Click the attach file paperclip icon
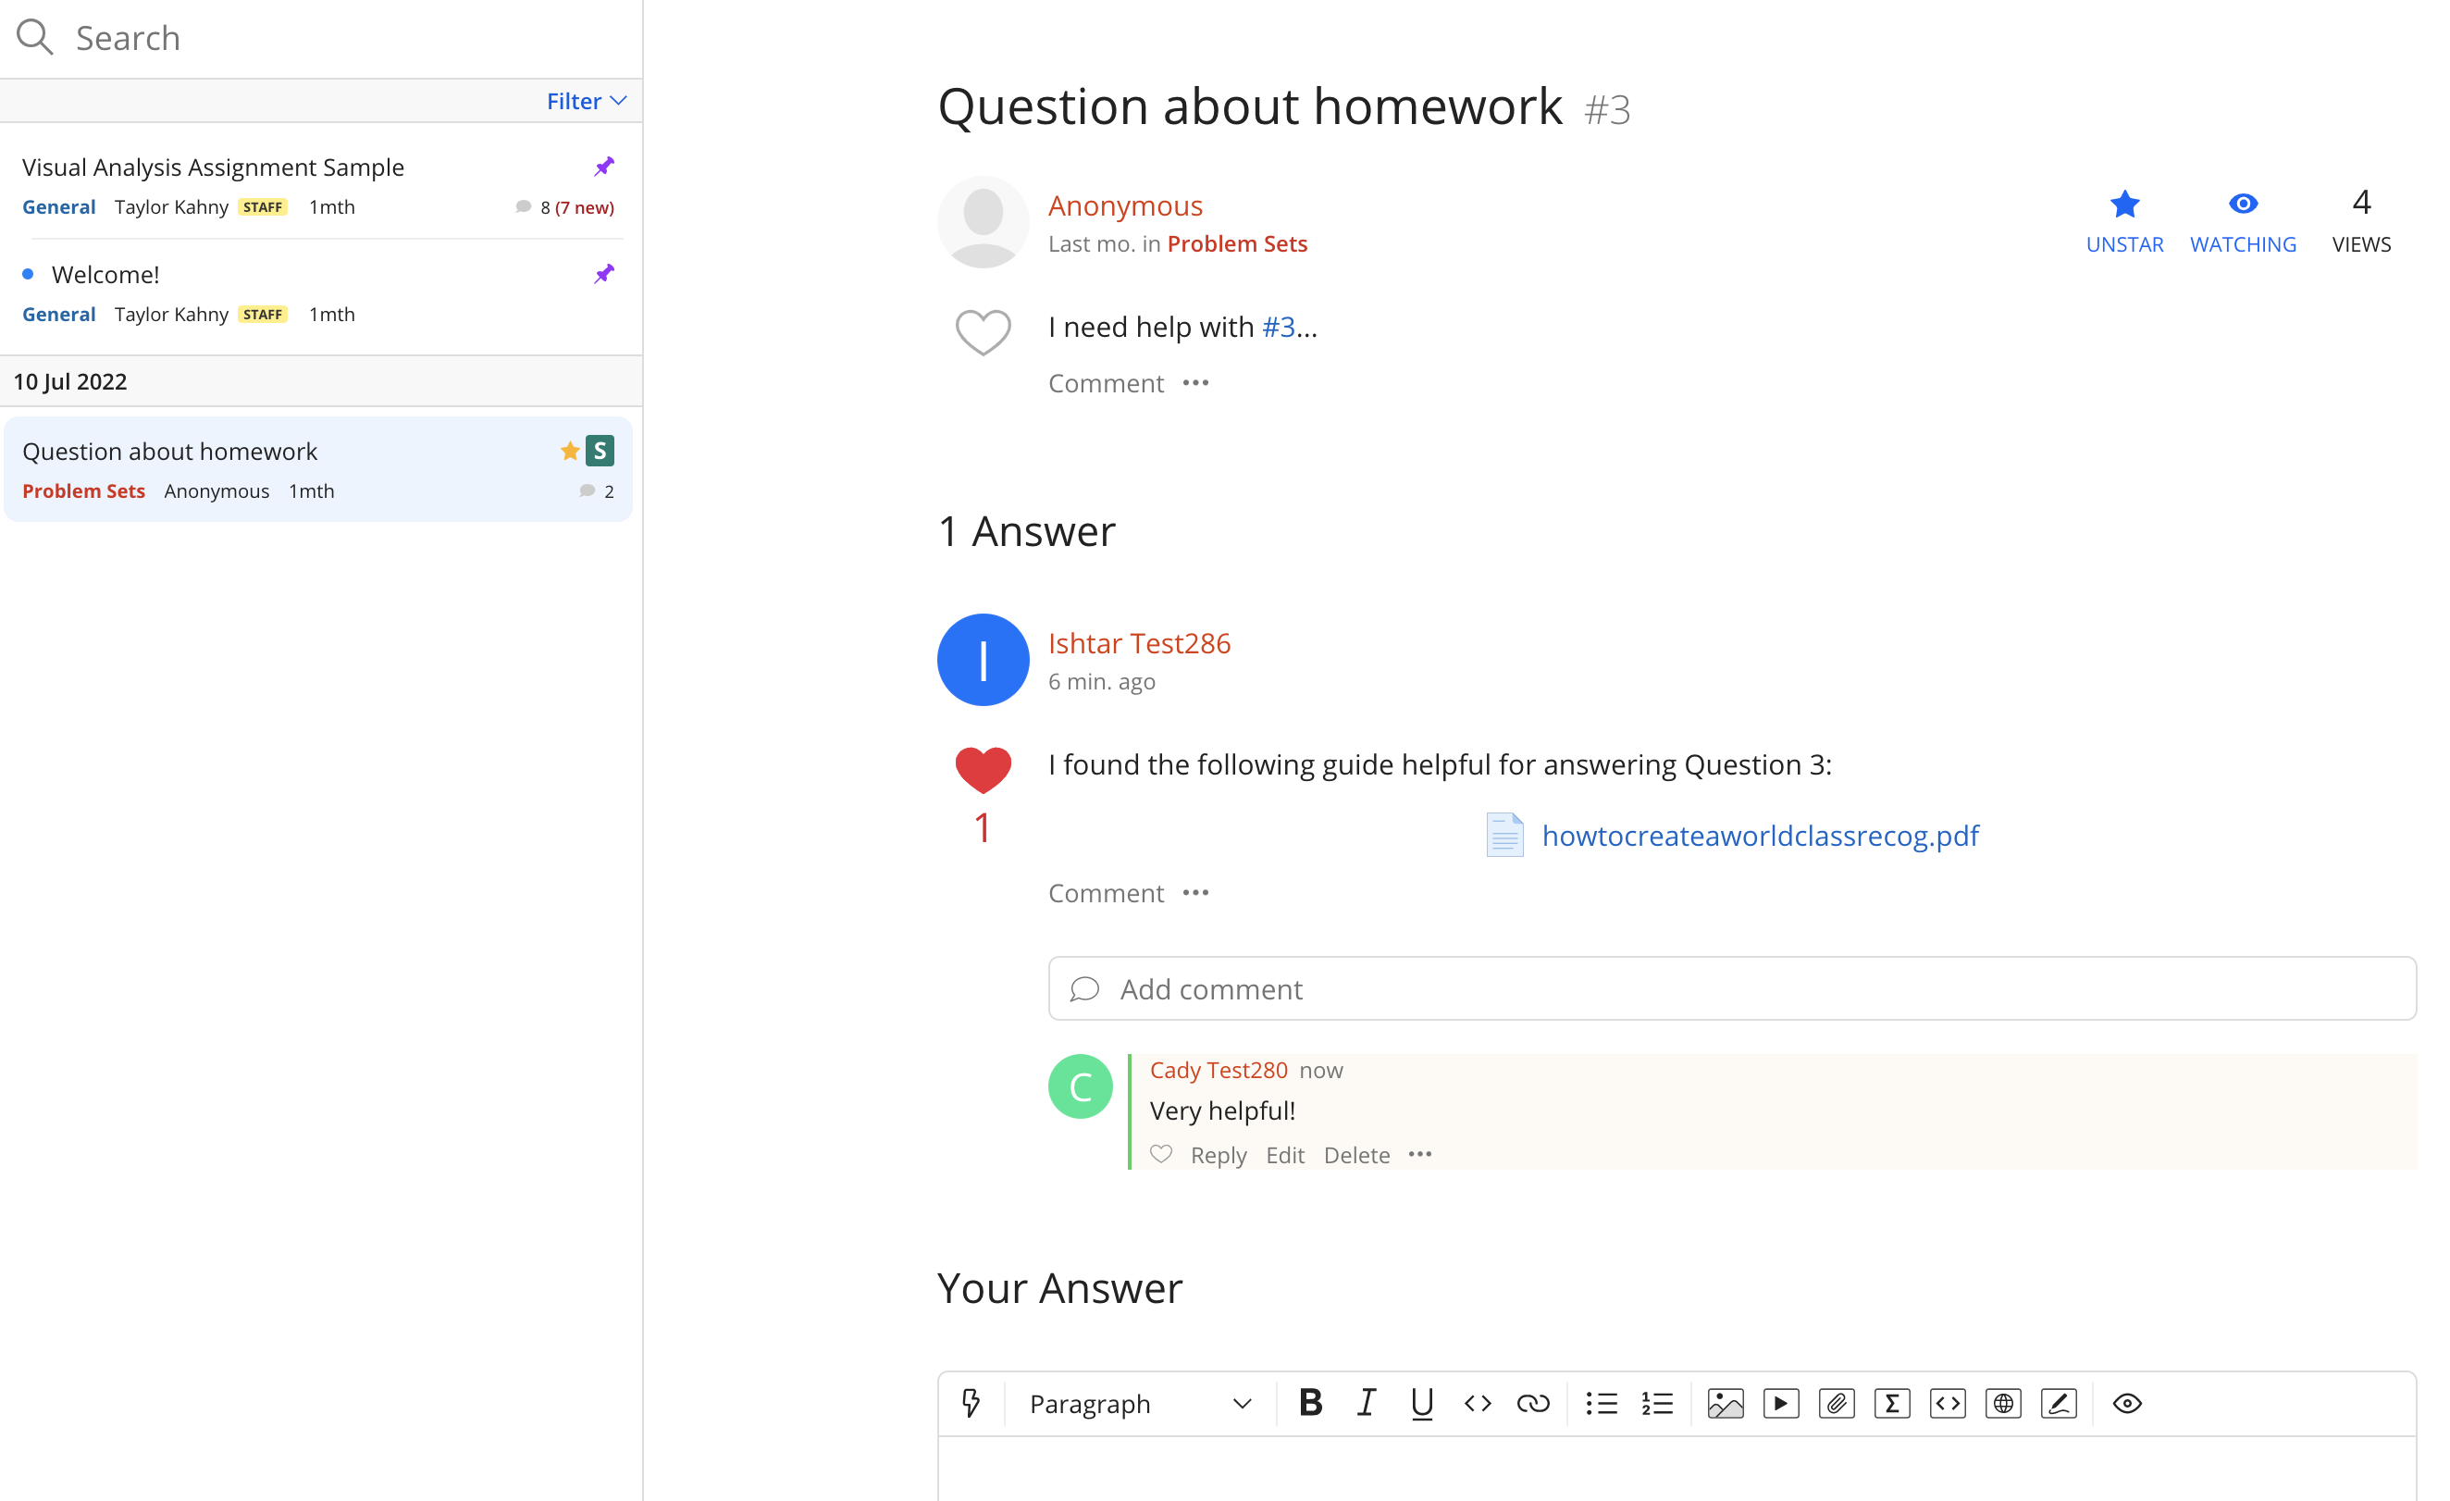The height and width of the screenshot is (1501, 2450). coord(1837,1403)
